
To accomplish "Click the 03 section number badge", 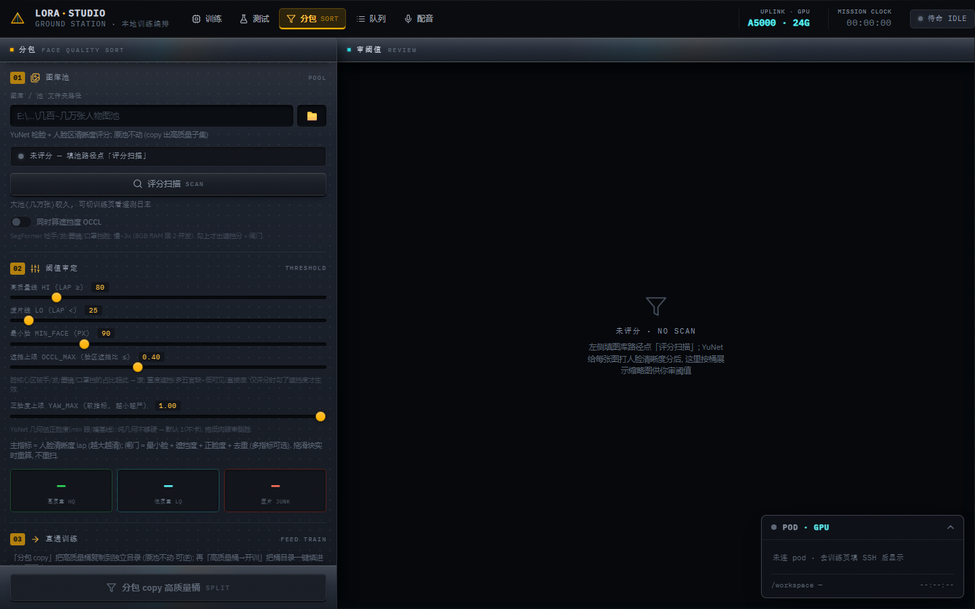I will pos(18,539).
